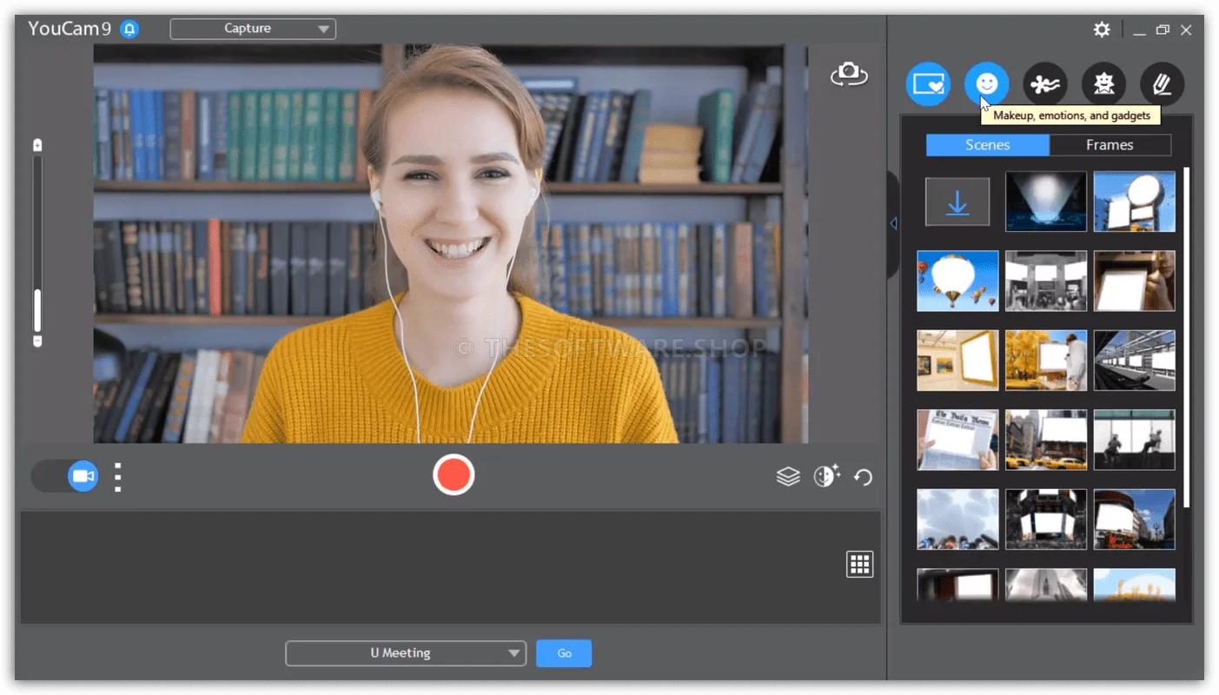Select the dark stadium screen scene

tap(1046, 520)
